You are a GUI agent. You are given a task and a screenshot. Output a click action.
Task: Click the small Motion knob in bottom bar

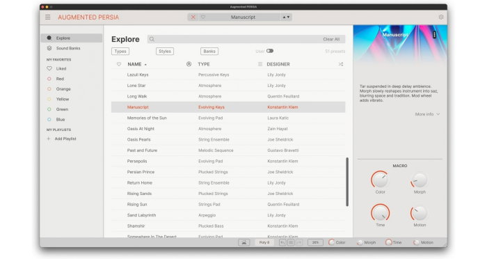click(416, 242)
